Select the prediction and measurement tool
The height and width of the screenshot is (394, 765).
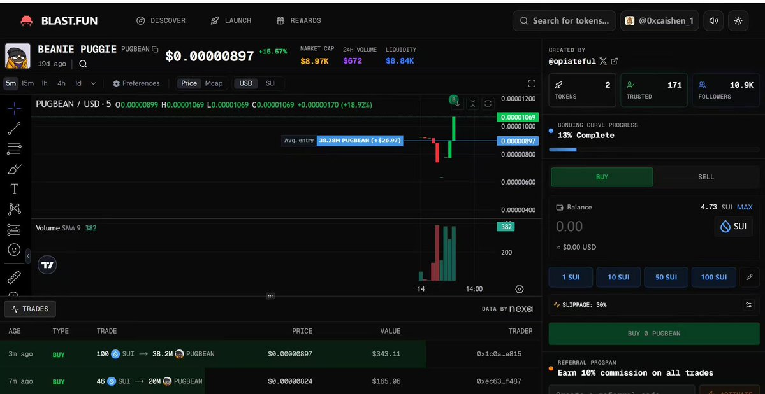[14, 230]
